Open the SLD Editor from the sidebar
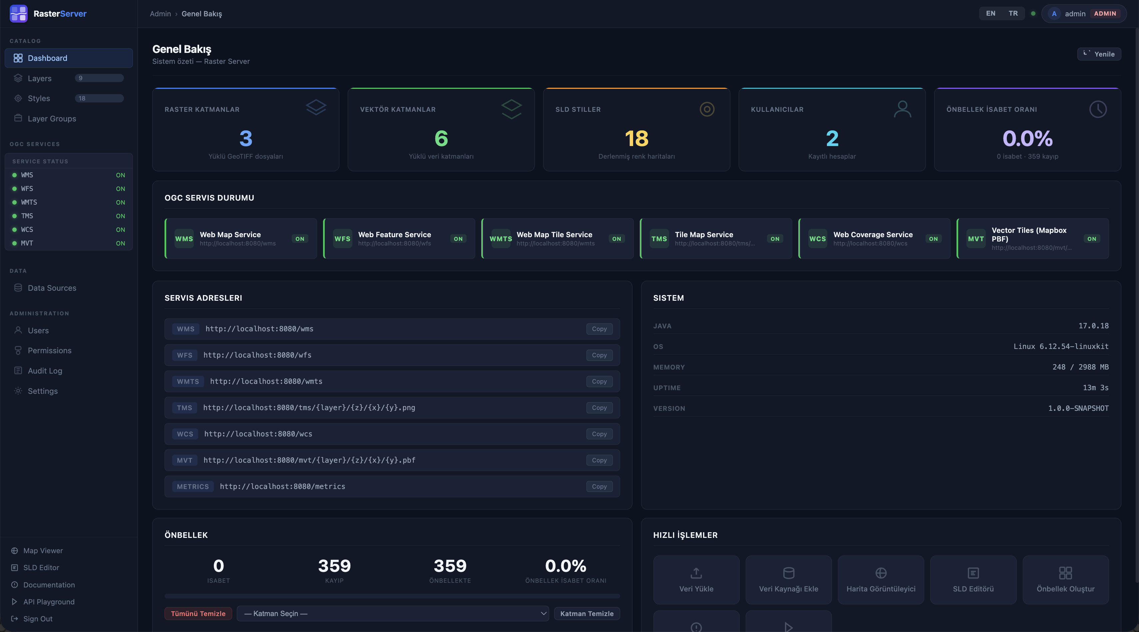Screen dimensions: 1139x632 tap(41, 567)
